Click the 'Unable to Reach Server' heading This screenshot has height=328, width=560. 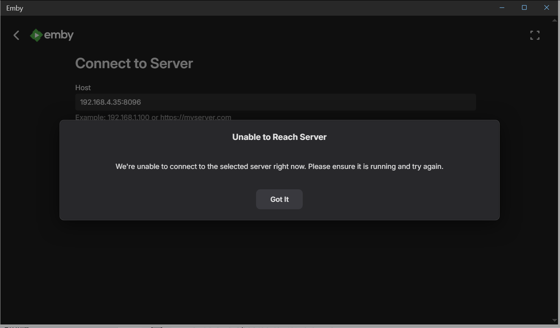click(279, 137)
